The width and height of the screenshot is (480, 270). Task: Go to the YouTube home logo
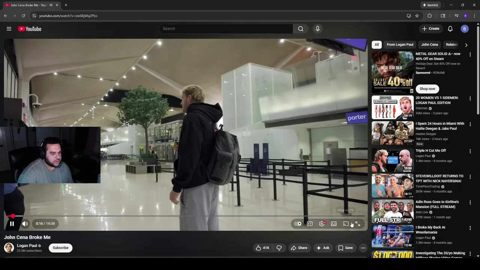click(x=30, y=29)
